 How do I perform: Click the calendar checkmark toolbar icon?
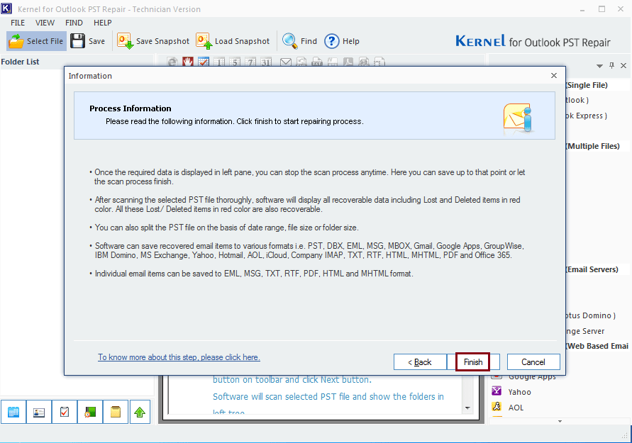[204, 62]
